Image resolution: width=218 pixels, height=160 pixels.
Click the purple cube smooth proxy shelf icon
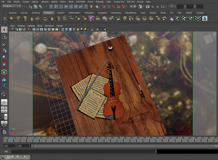91,19
